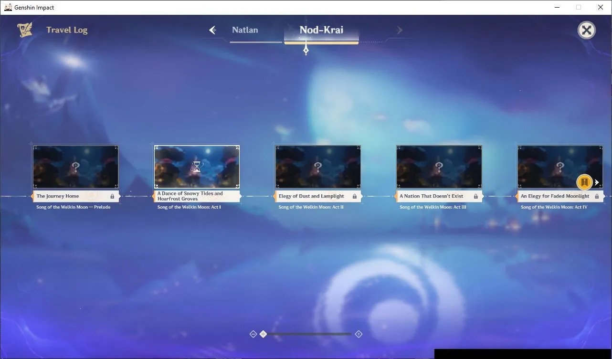Click the hourglass icon on Act I thumbnail
This screenshot has height=359, width=612.
197,167
